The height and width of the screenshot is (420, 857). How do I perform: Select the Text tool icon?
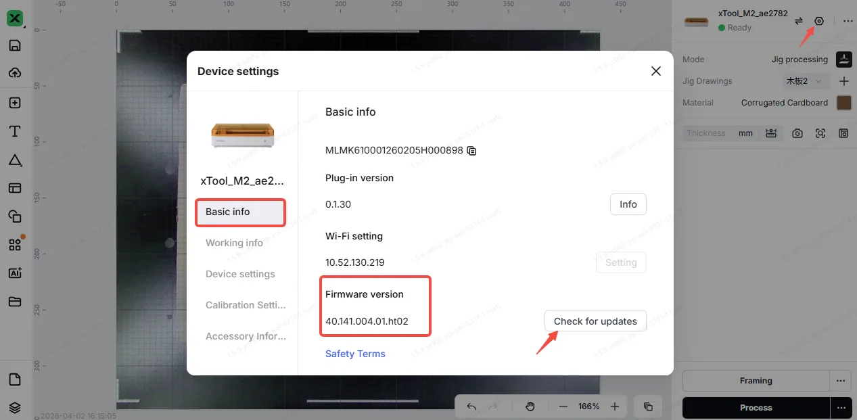click(x=15, y=131)
